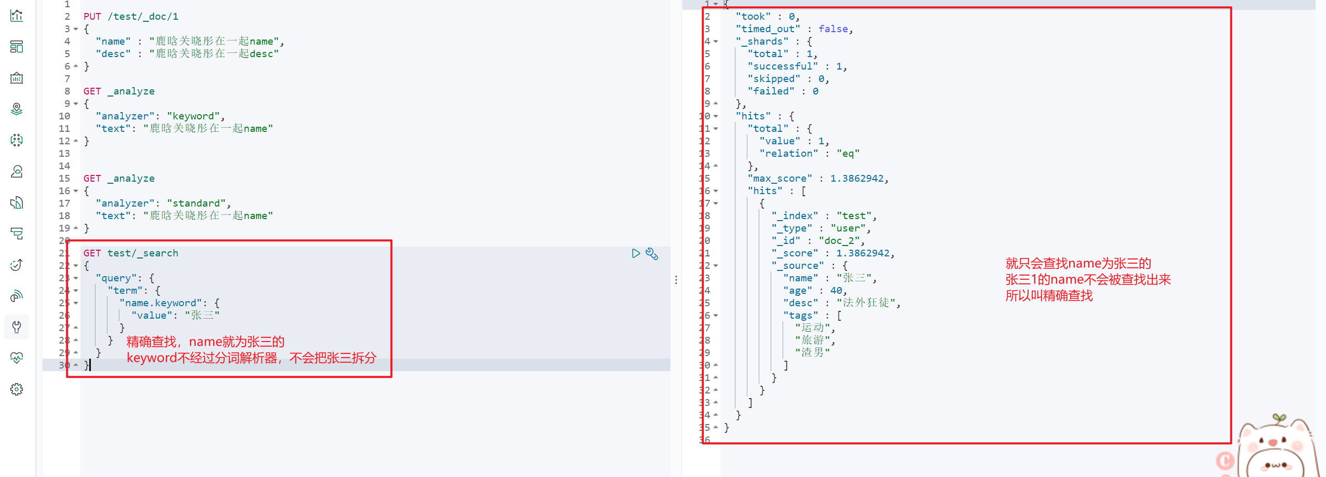The width and height of the screenshot is (1326, 477).
Task: Click "_type" : "user" in response
Action: point(821,228)
